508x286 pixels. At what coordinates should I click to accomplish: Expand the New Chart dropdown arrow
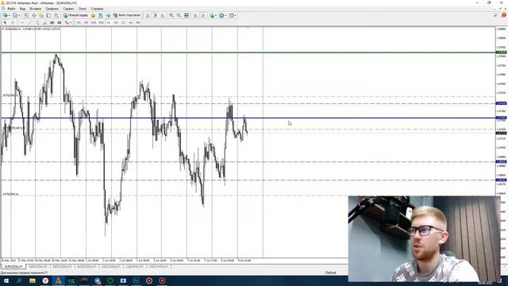(10, 15)
